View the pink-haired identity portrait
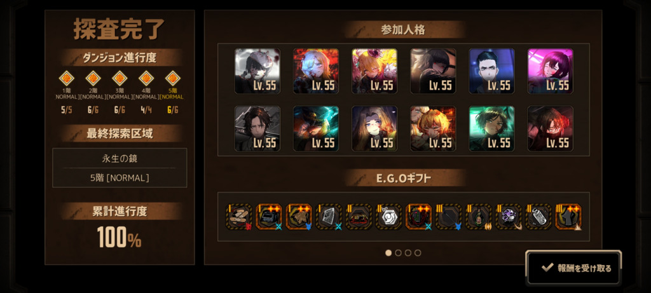The width and height of the screenshot is (651, 293). pyautogui.click(x=550, y=71)
